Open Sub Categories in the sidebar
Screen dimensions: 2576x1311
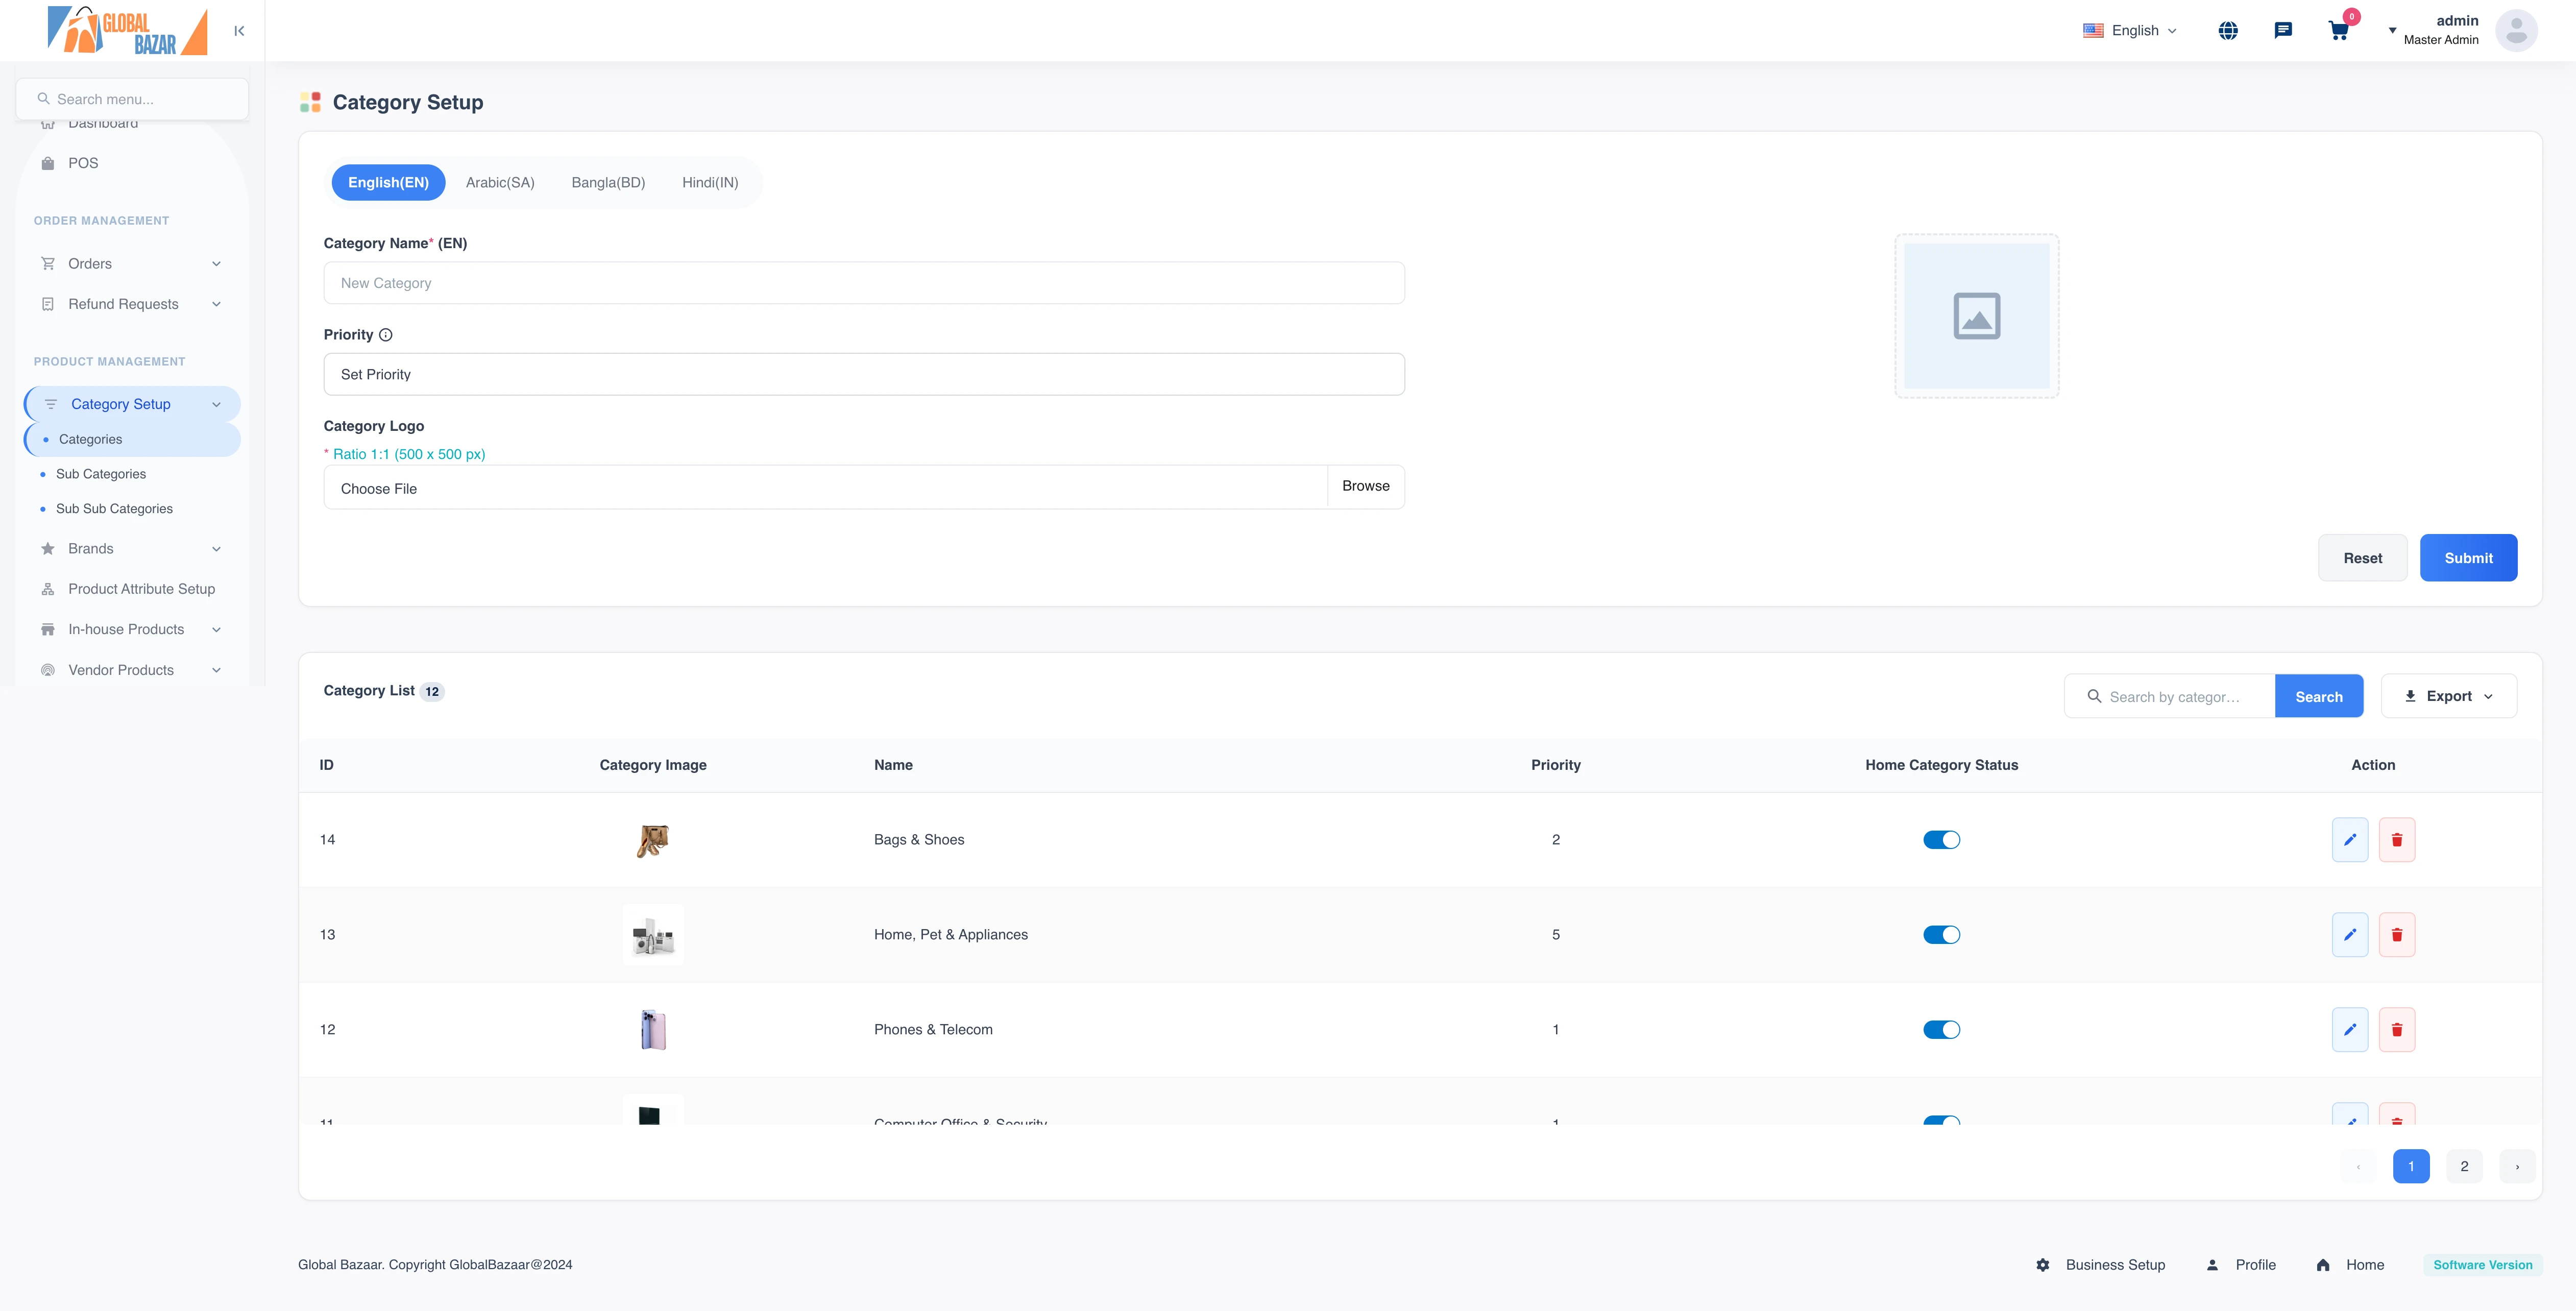click(101, 474)
